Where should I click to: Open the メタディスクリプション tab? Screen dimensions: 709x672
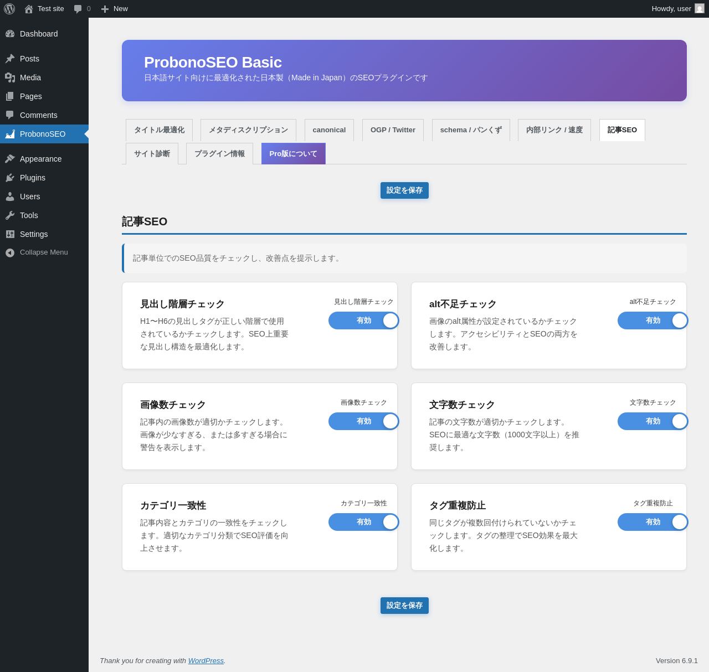tap(248, 130)
